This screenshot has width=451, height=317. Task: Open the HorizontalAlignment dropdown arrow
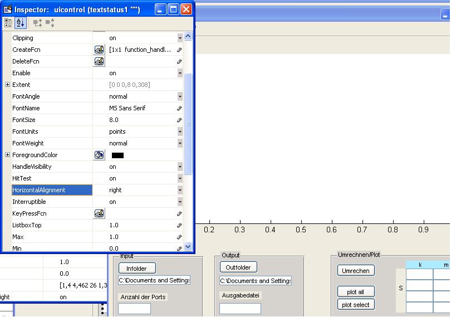coord(180,190)
